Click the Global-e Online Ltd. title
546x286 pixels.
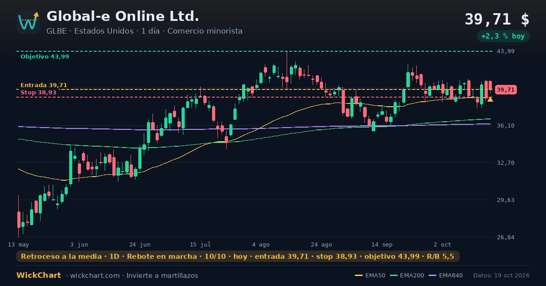pyautogui.click(x=123, y=16)
